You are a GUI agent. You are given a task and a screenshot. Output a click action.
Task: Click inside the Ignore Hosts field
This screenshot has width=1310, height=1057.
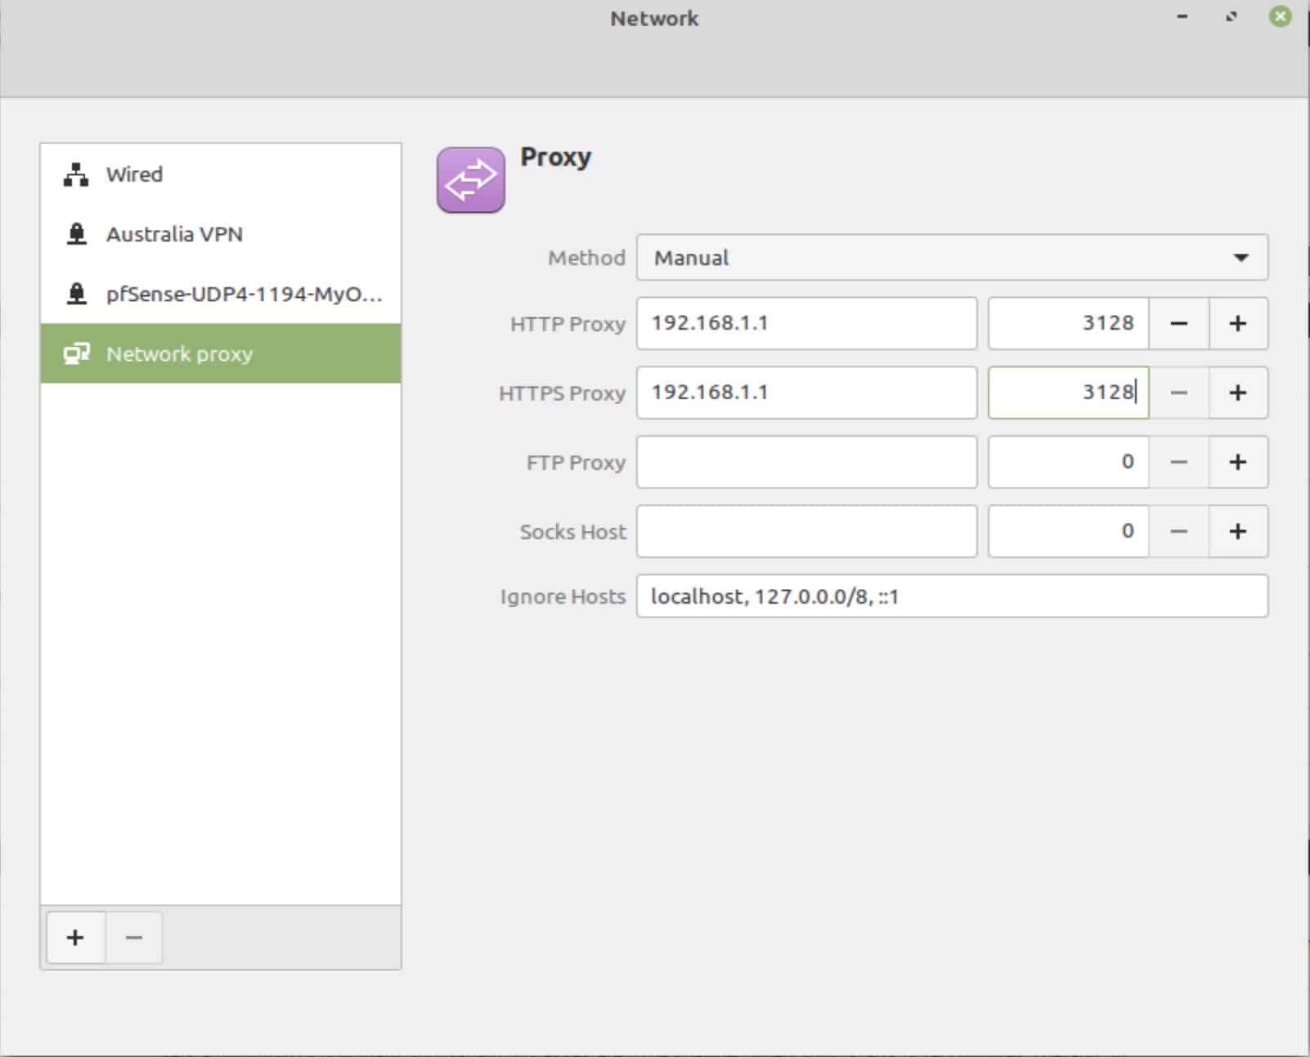click(x=953, y=596)
